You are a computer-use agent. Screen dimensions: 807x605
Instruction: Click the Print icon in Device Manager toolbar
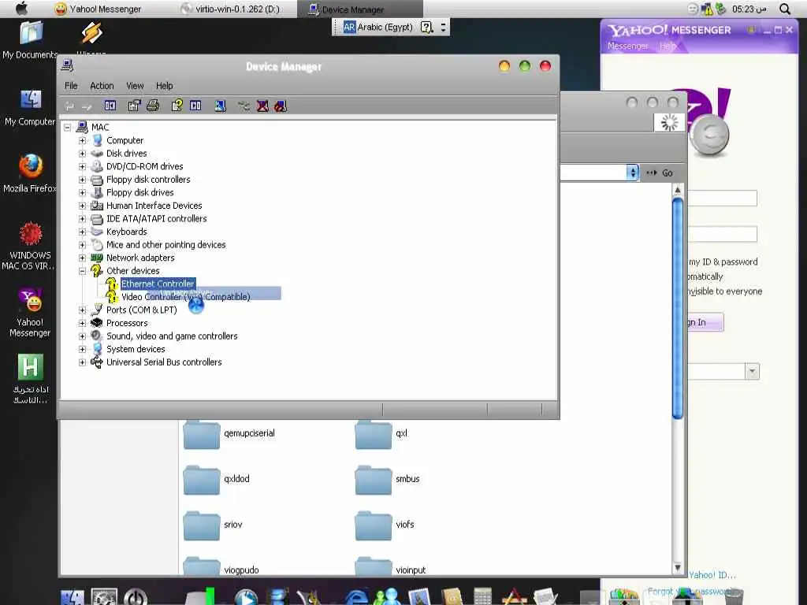pyautogui.click(x=153, y=106)
